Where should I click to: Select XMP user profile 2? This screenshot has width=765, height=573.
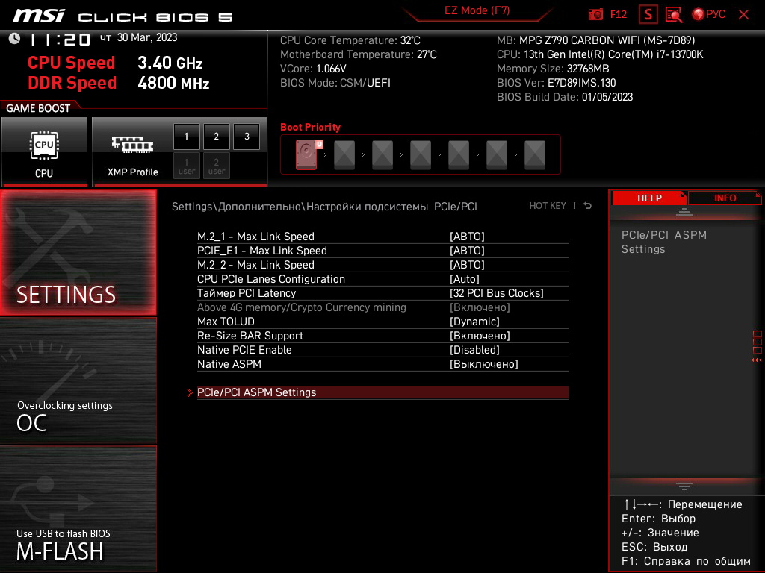click(217, 166)
